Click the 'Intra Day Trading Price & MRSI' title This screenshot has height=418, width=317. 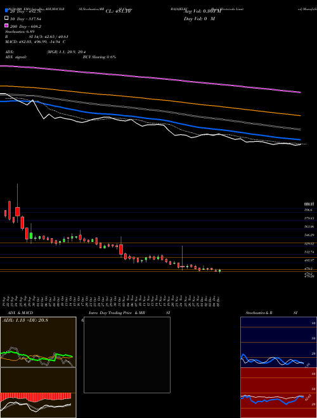pyautogui.click(x=129, y=313)
